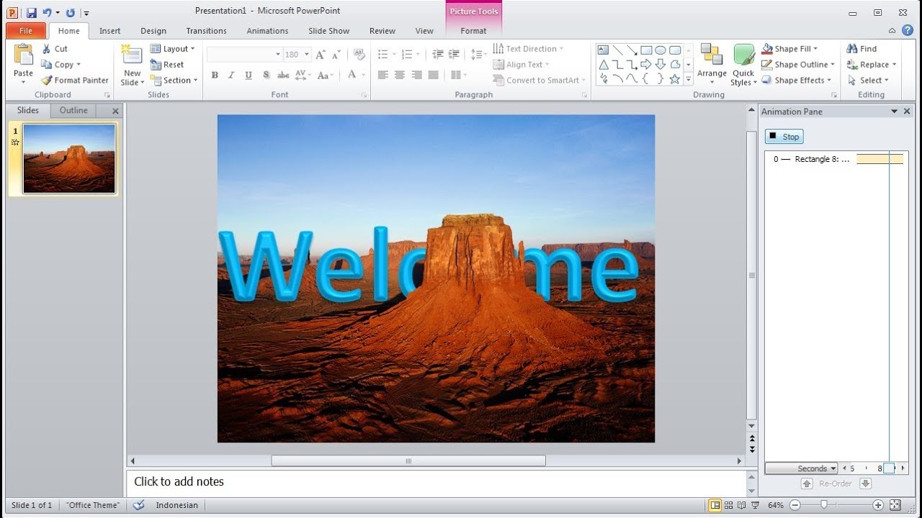Open PowerPoint Help question mark
This screenshot has width=922, height=518.
tap(908, 31)
